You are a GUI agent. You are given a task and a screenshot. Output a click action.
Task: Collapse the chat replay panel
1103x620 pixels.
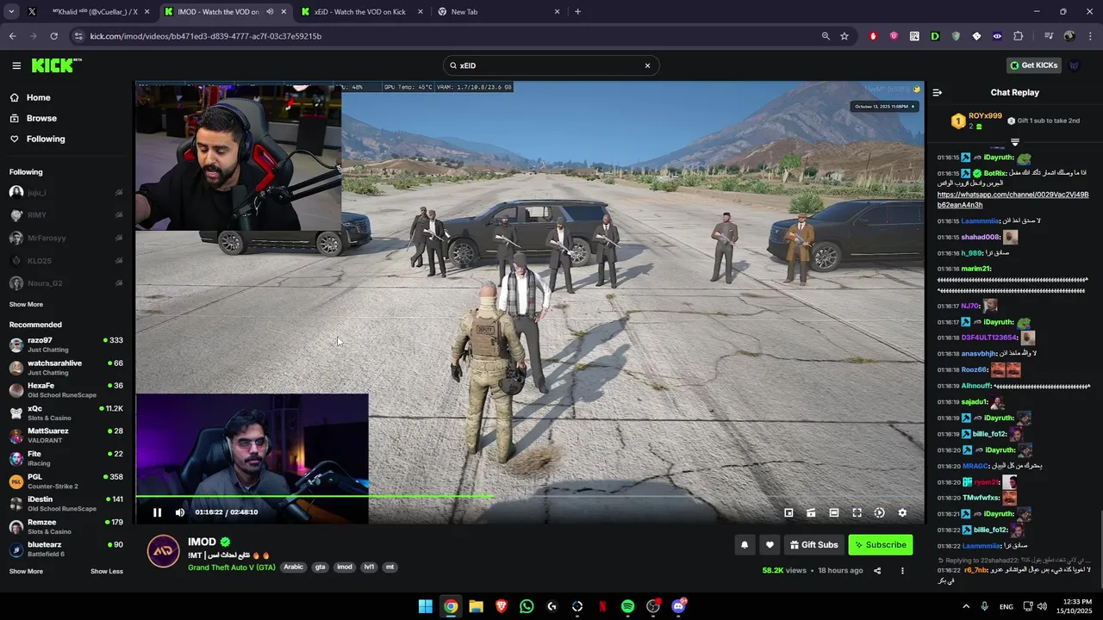coord(938,92)
